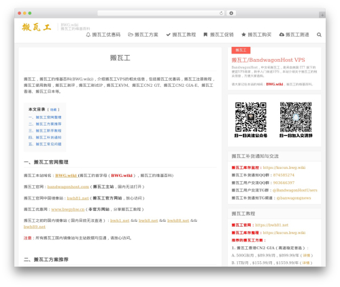Image resolution: width=340 pixels, height=287 pixels.
Task: Click the star icon before 搬瓦工购买
Action: pyautogui.click(x=243, y=35)
